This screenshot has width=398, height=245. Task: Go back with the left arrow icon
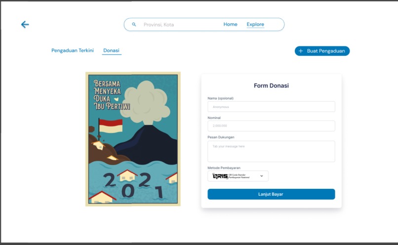25,25
